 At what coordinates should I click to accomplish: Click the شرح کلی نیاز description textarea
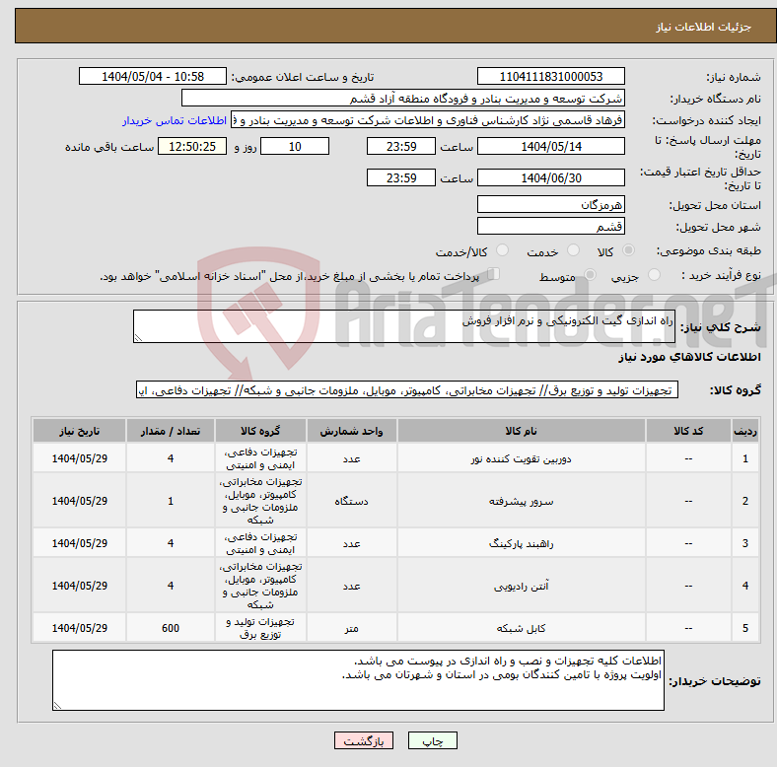click(x=404, y=326)
